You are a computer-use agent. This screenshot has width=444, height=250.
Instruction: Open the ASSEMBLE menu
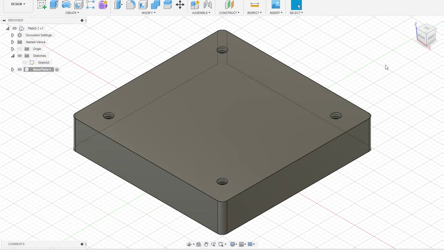201,13
